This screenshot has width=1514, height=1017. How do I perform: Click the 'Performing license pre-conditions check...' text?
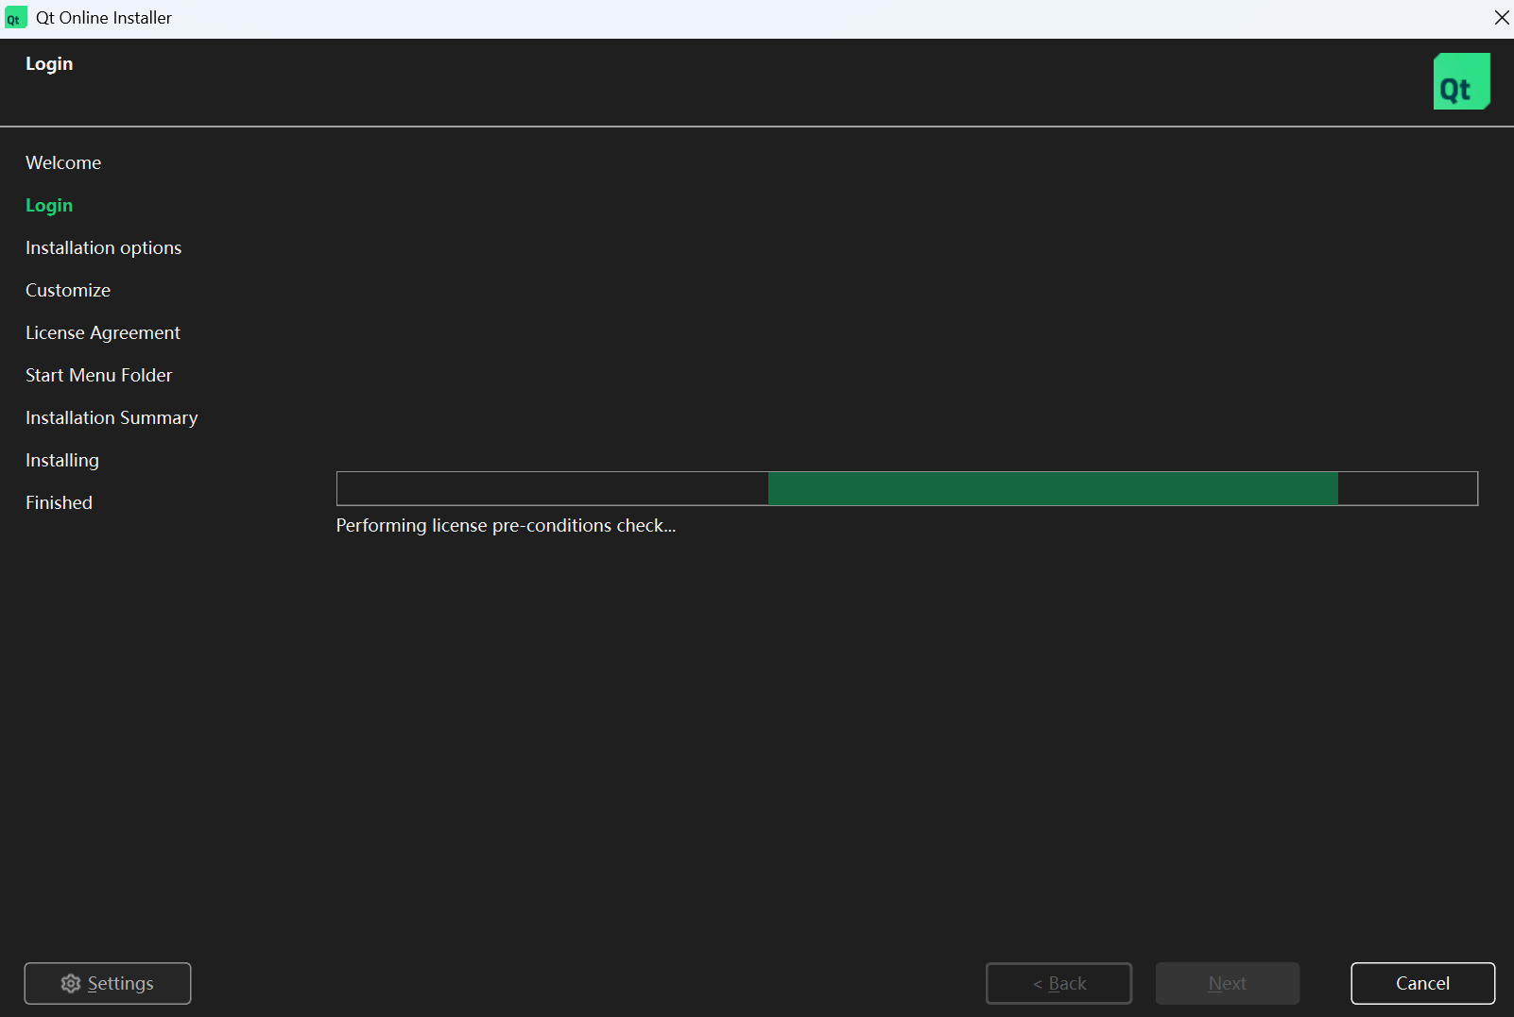pos(506,525)
